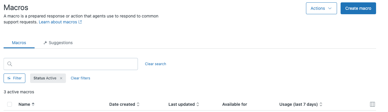388x112 pixels.
Task: Click the filter sliders icon
Action: [x=9, y=78]
